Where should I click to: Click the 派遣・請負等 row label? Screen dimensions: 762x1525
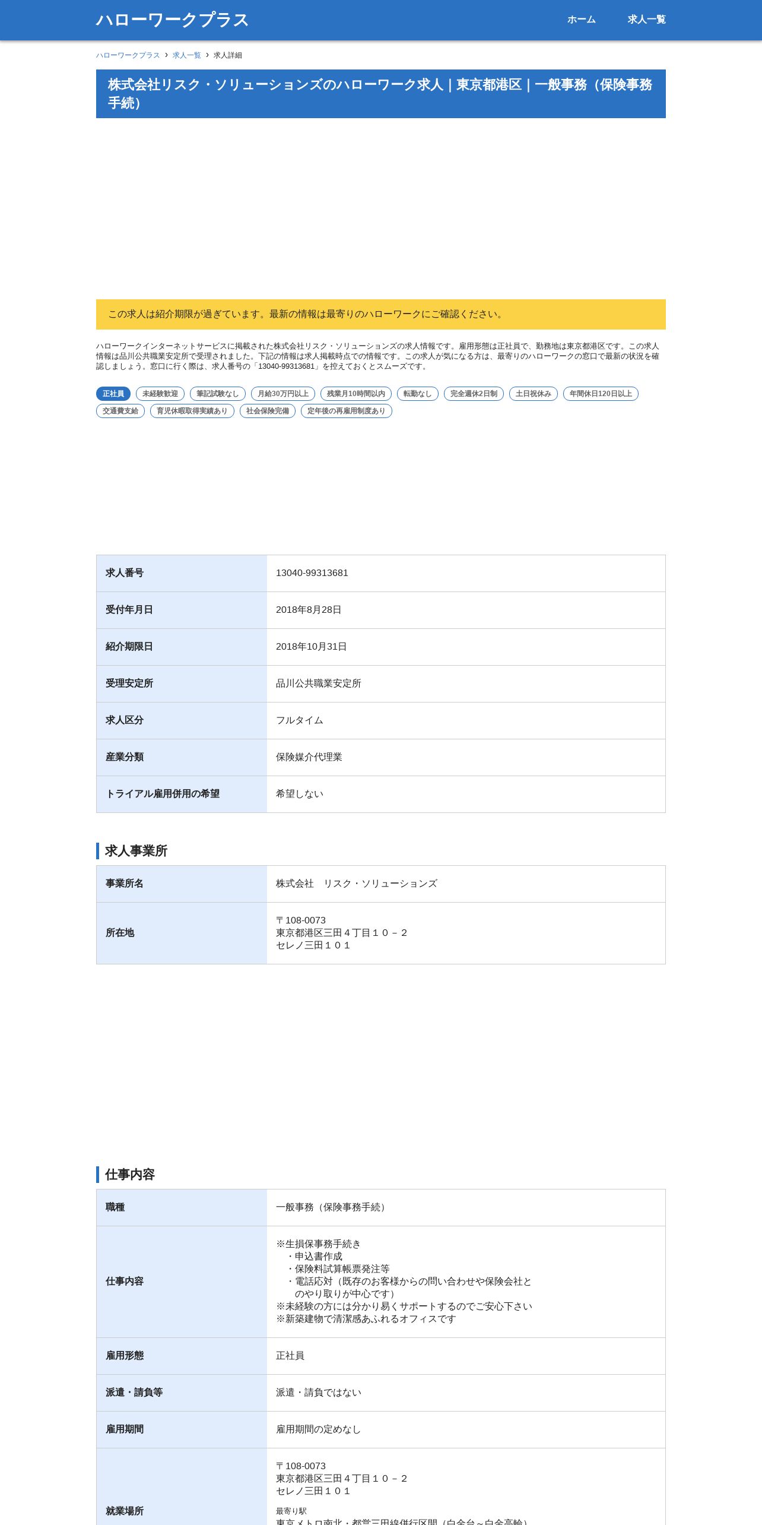[182, 1393]
